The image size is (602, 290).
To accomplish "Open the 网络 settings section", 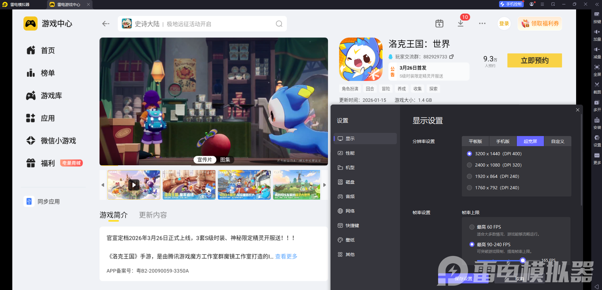I will pos(365,211).
